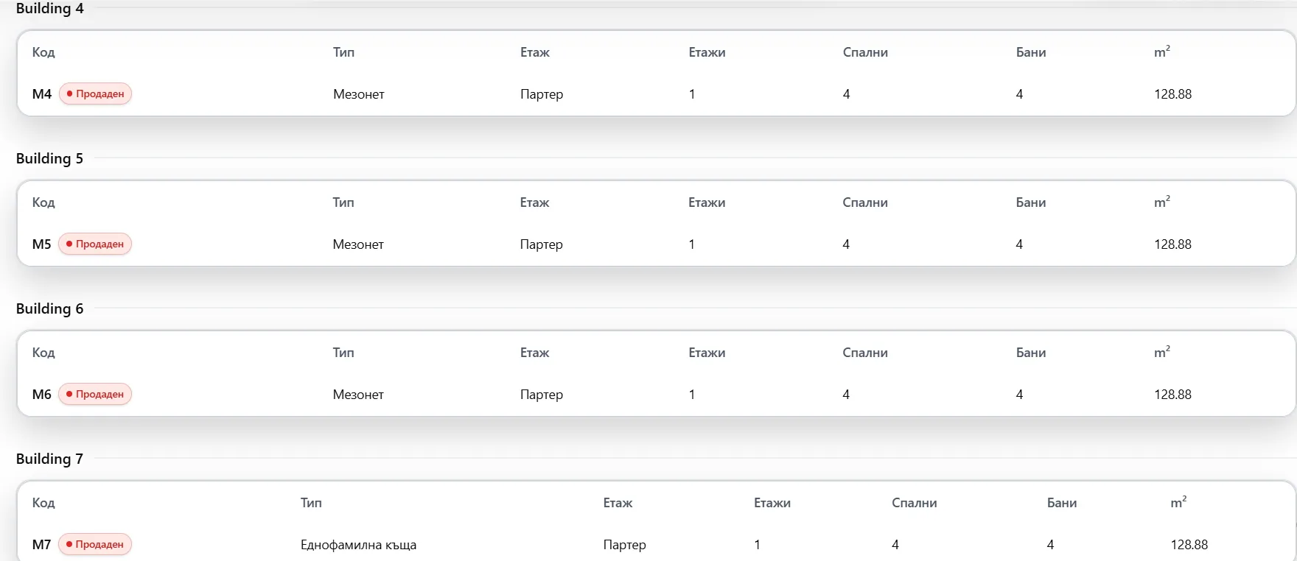Click the Тип column header in Building 4

tap(343, 52)
